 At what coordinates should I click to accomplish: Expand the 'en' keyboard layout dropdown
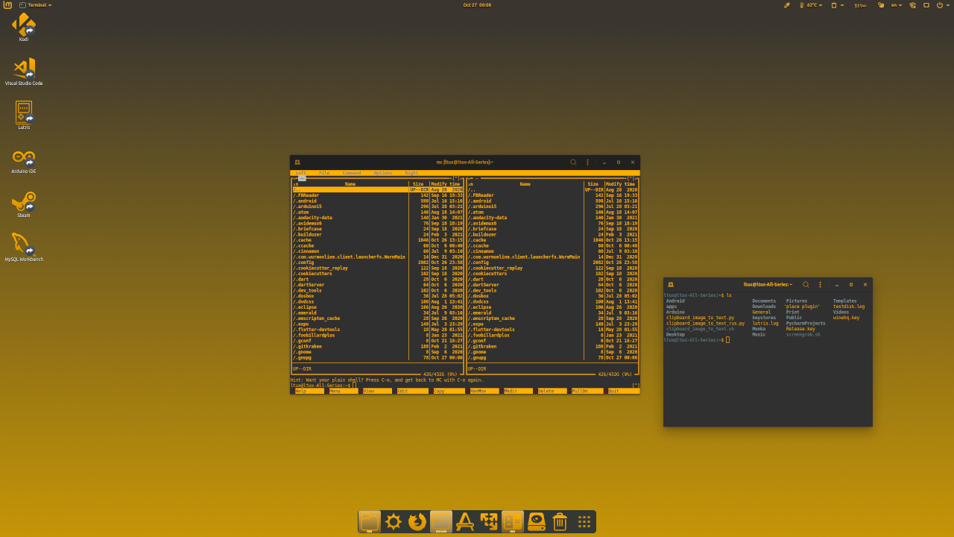(x=895, y=5)
